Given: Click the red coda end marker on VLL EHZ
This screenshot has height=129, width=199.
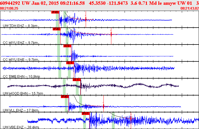Looking at the screenshot, I should [103, 106].
